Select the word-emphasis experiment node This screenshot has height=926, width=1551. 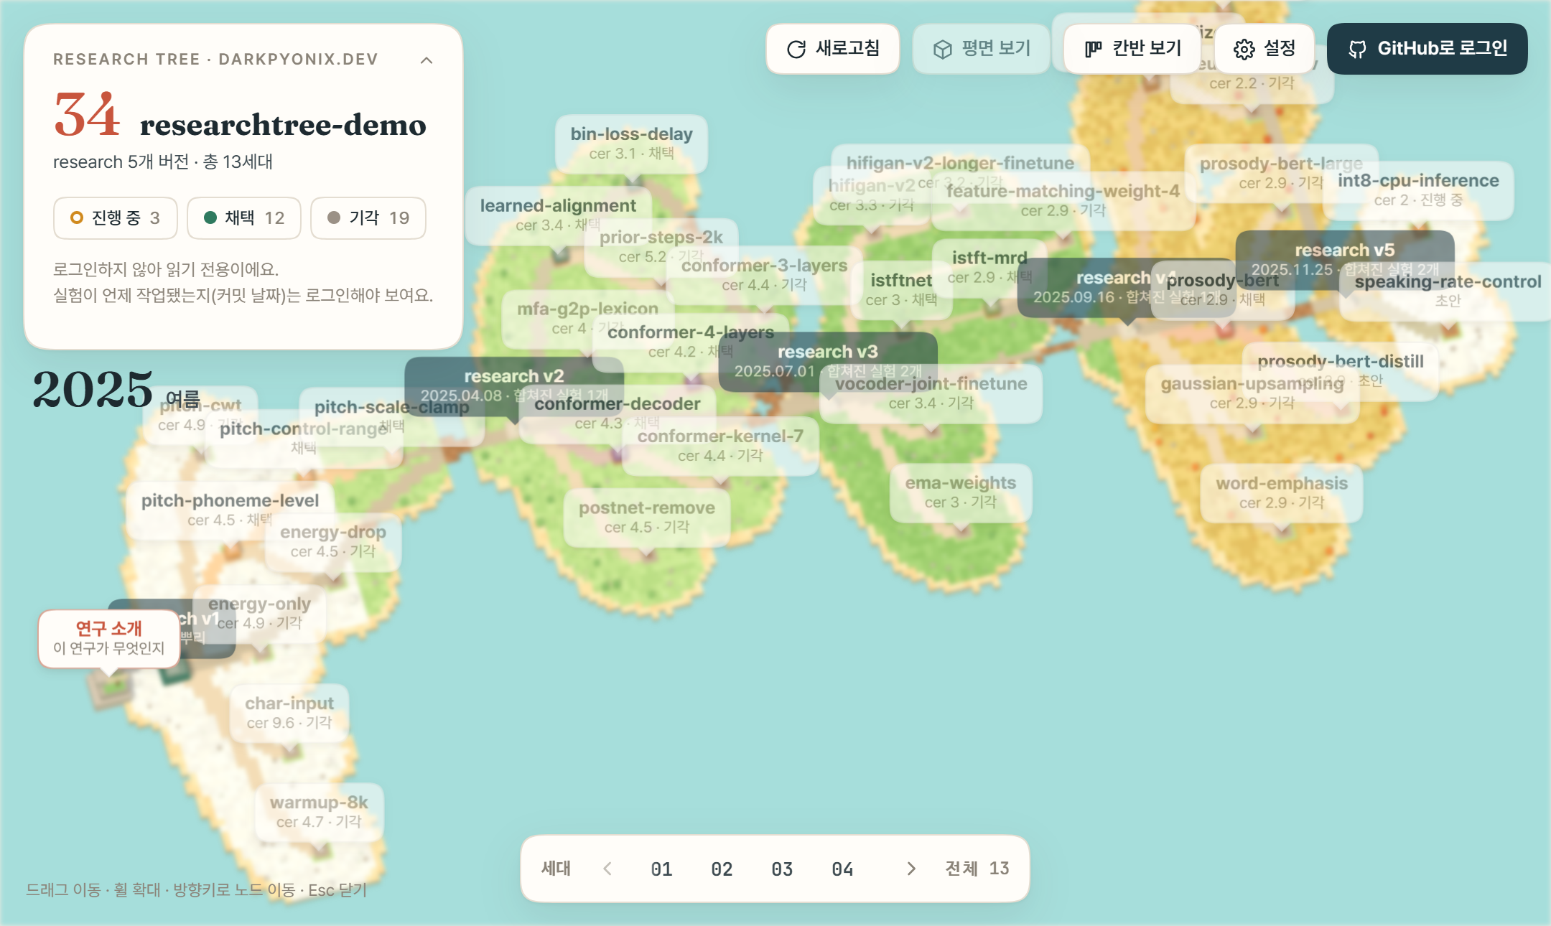click(1282, 492)
